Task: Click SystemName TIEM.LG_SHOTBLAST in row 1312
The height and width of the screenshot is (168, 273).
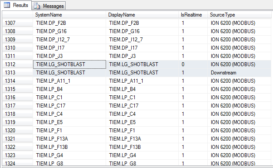Action: tap(69, 64)
